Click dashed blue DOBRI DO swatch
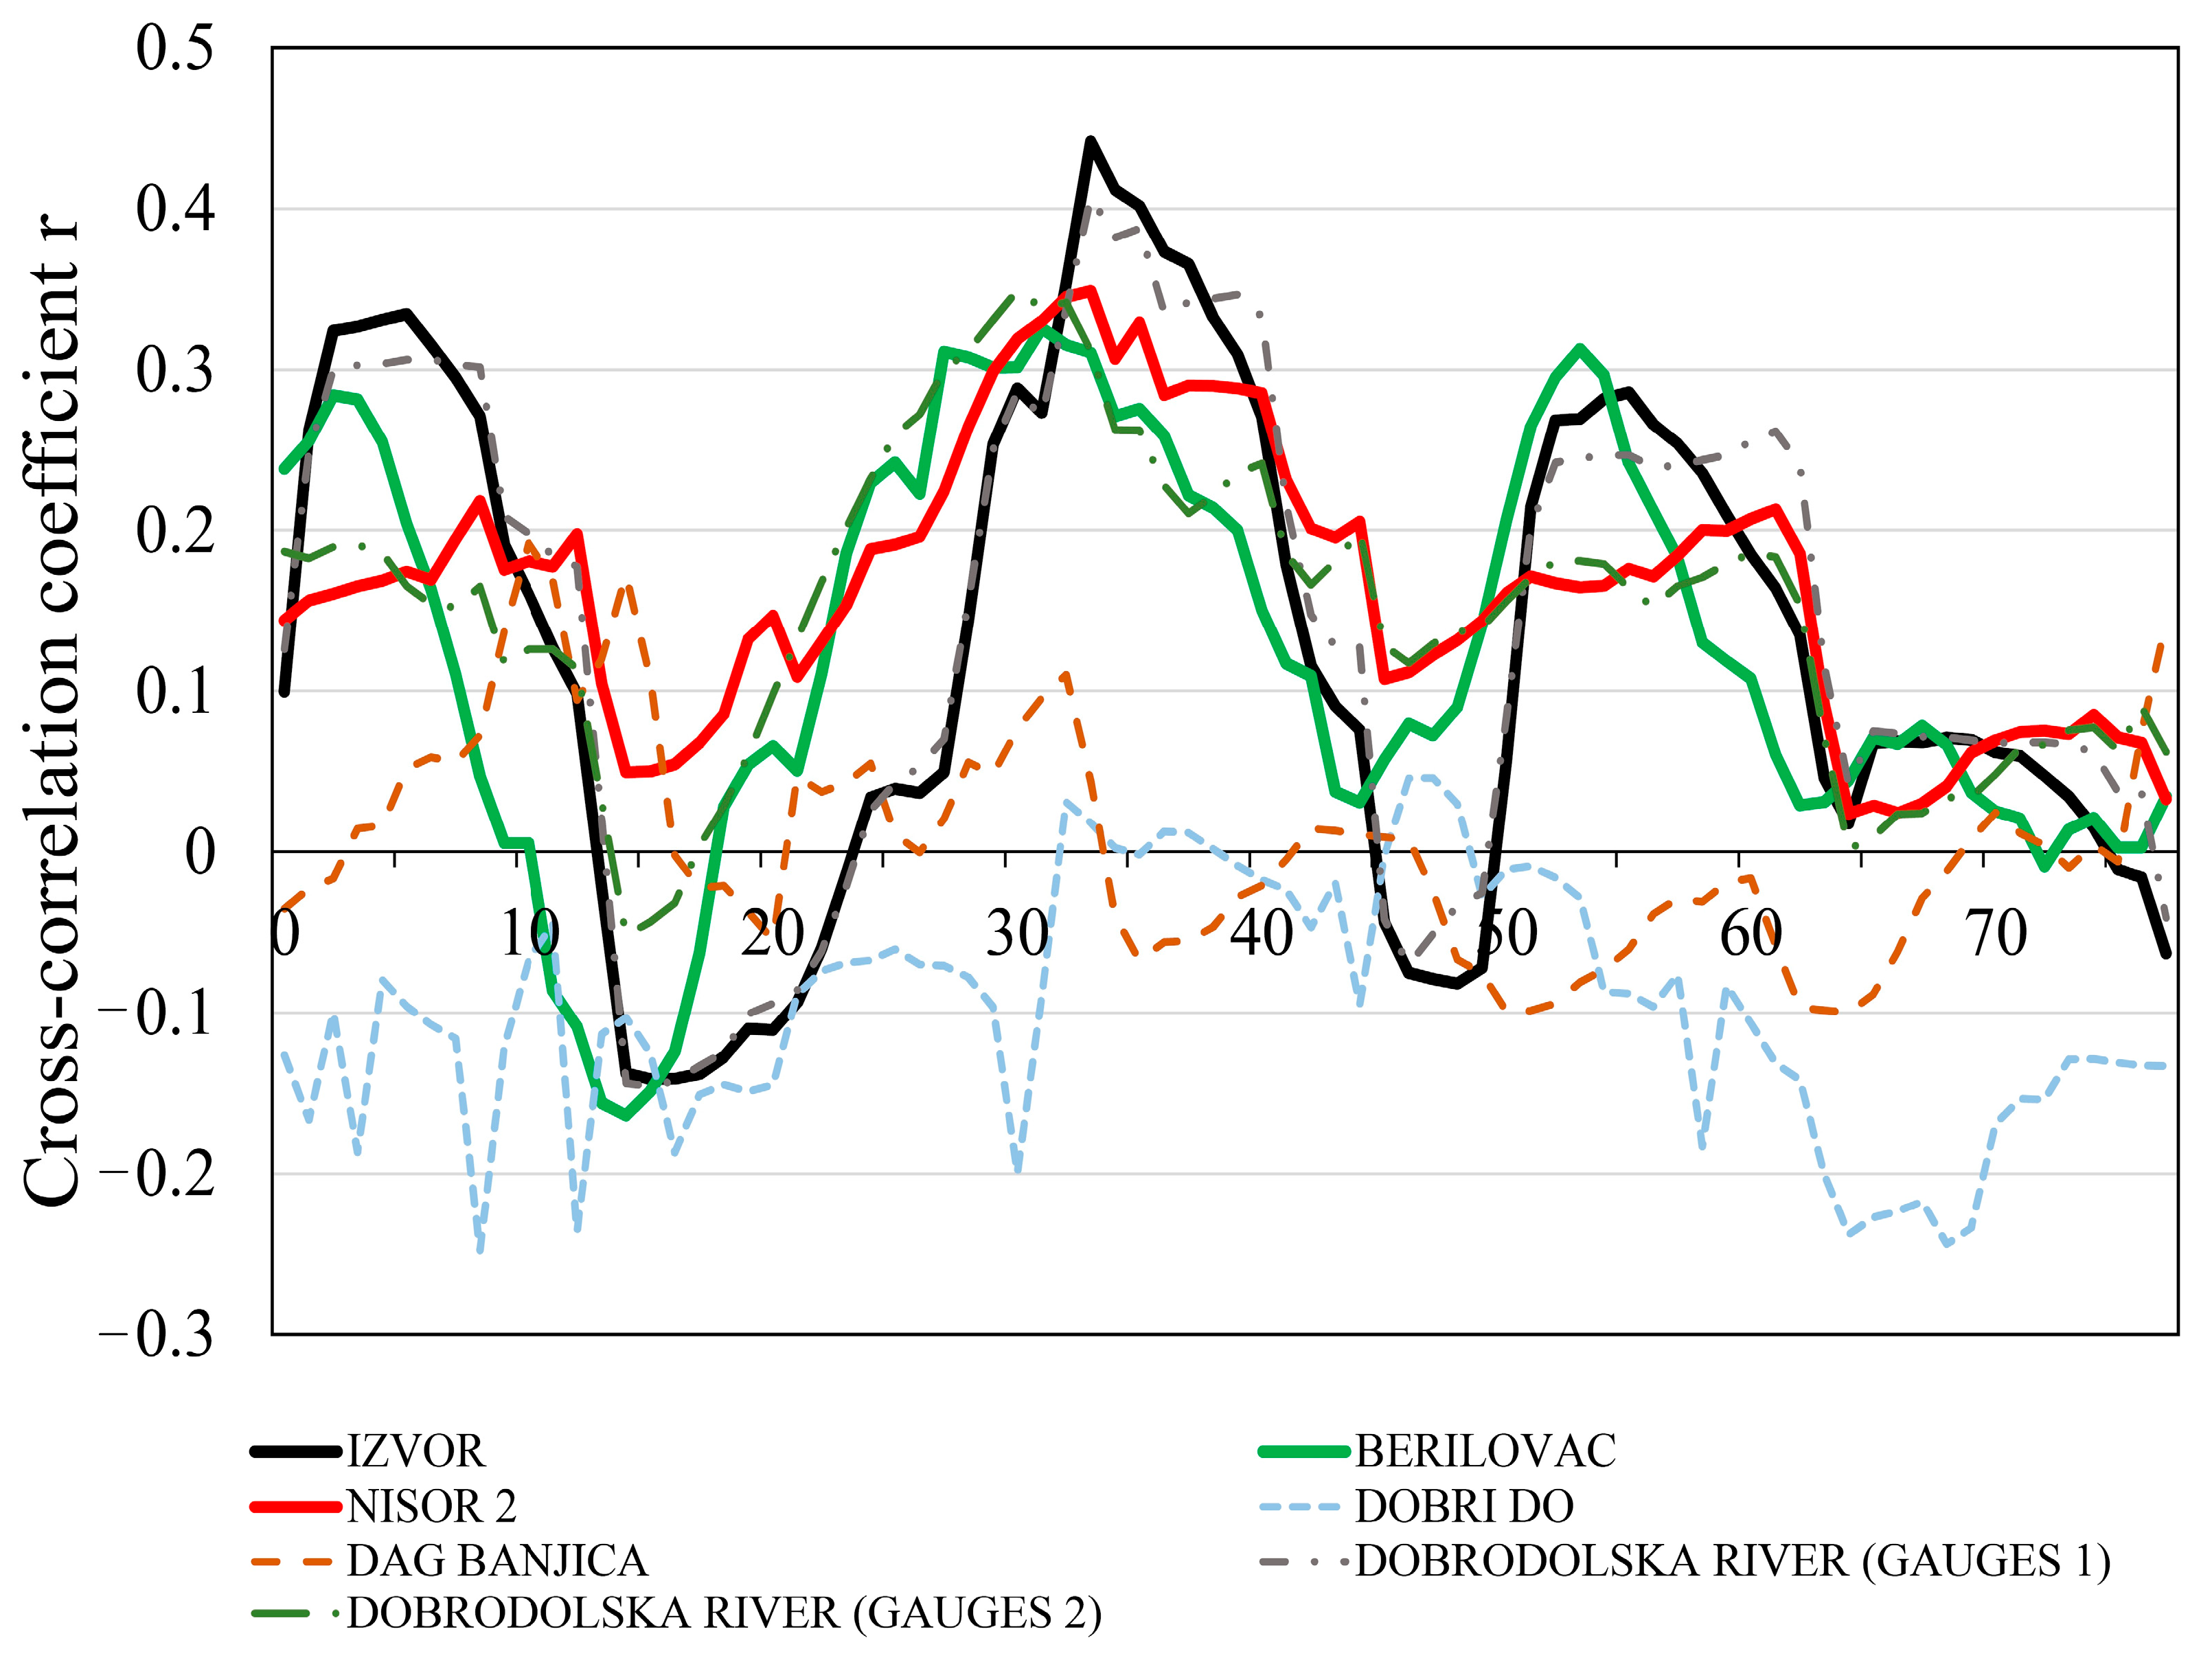 click(x=1300, y=1506)
